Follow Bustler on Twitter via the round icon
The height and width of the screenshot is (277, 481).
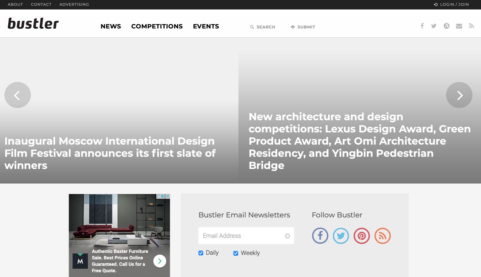341,236
